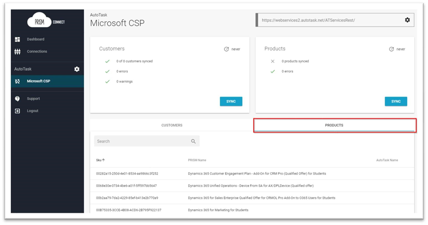Click the Logout arrow icon
428x225 pixels.
(18, 111)
